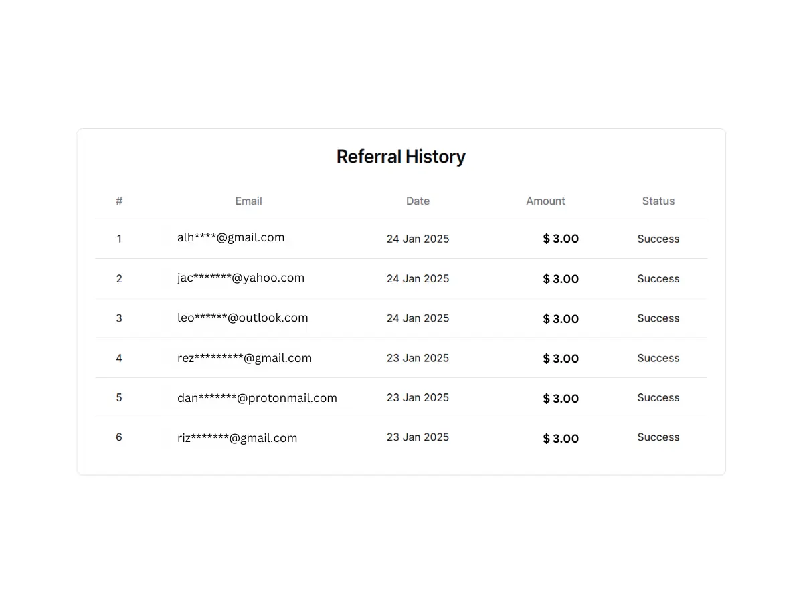Image resolution: width=803 pixels, height=602 pixels.
Task: Select the email leo******@outlook.com
Action: click(243, 318)
